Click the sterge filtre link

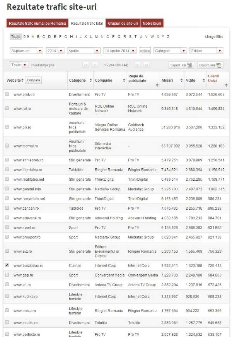click(x=214, y=37)
